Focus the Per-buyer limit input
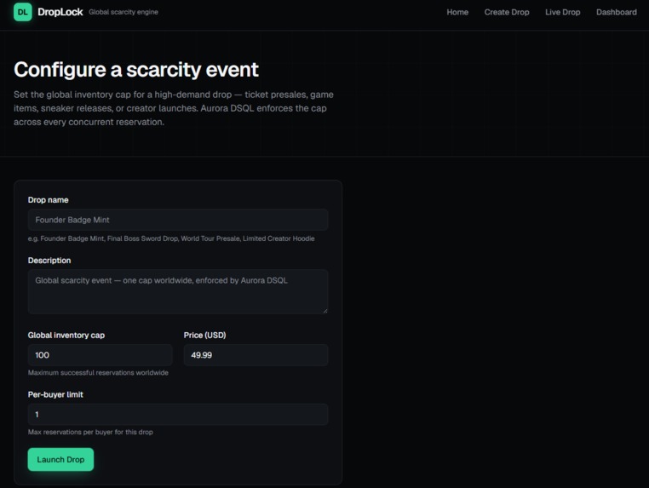Viewport: 649px width, 488px height. [178, 414]
